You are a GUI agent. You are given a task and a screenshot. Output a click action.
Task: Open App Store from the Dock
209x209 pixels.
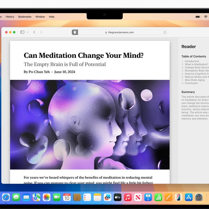click(x=189, y=197)
